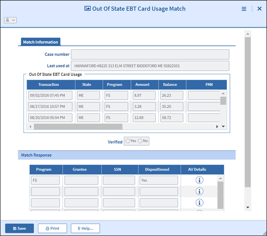Click the main window vertical scrollbar thumb

point(248,112)
